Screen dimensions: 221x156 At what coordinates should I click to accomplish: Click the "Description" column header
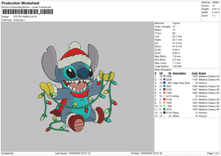[179, 73]
